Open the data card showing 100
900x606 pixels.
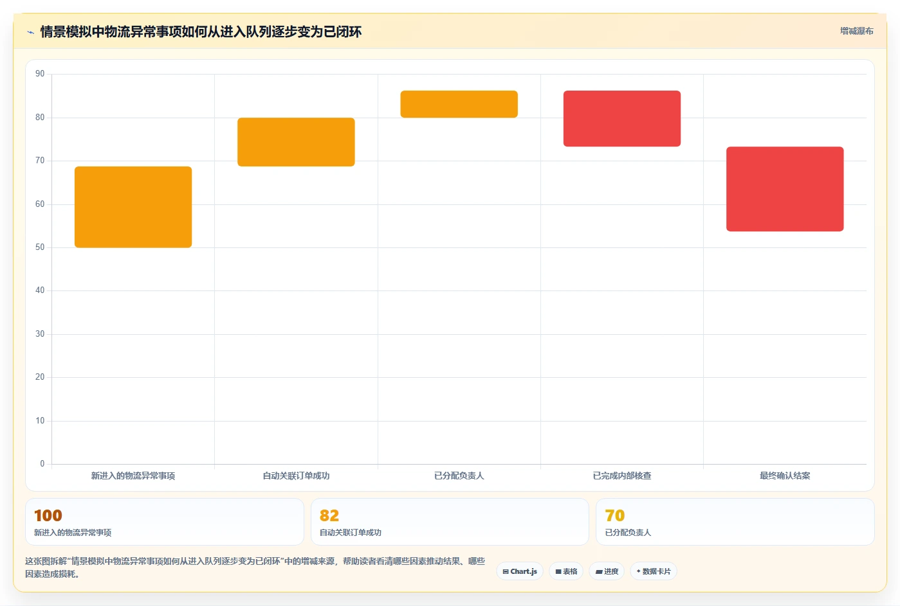click(x=165, y=522)
